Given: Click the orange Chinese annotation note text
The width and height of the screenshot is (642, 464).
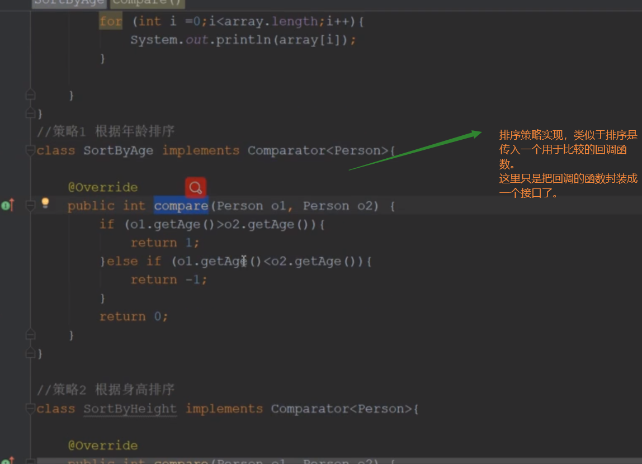Looking at the screenshot, I should point(568,164).
